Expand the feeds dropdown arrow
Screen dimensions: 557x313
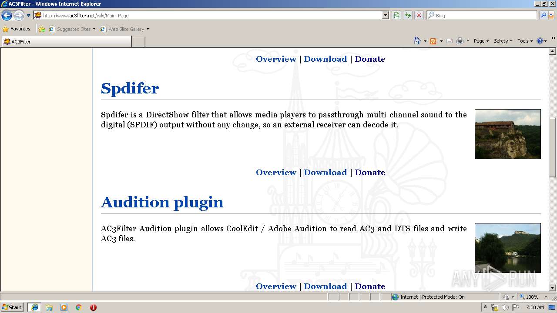tap(441, 41)
